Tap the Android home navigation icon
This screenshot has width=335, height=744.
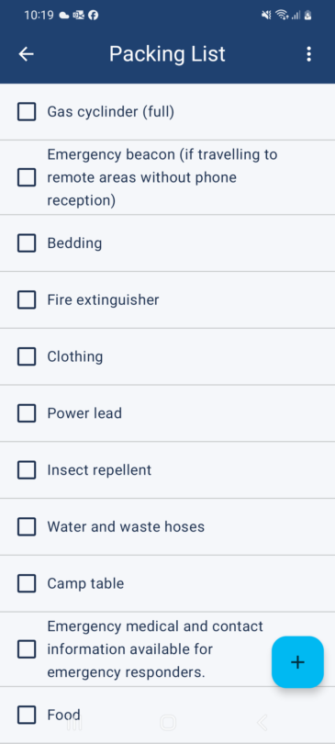(168, 723)
